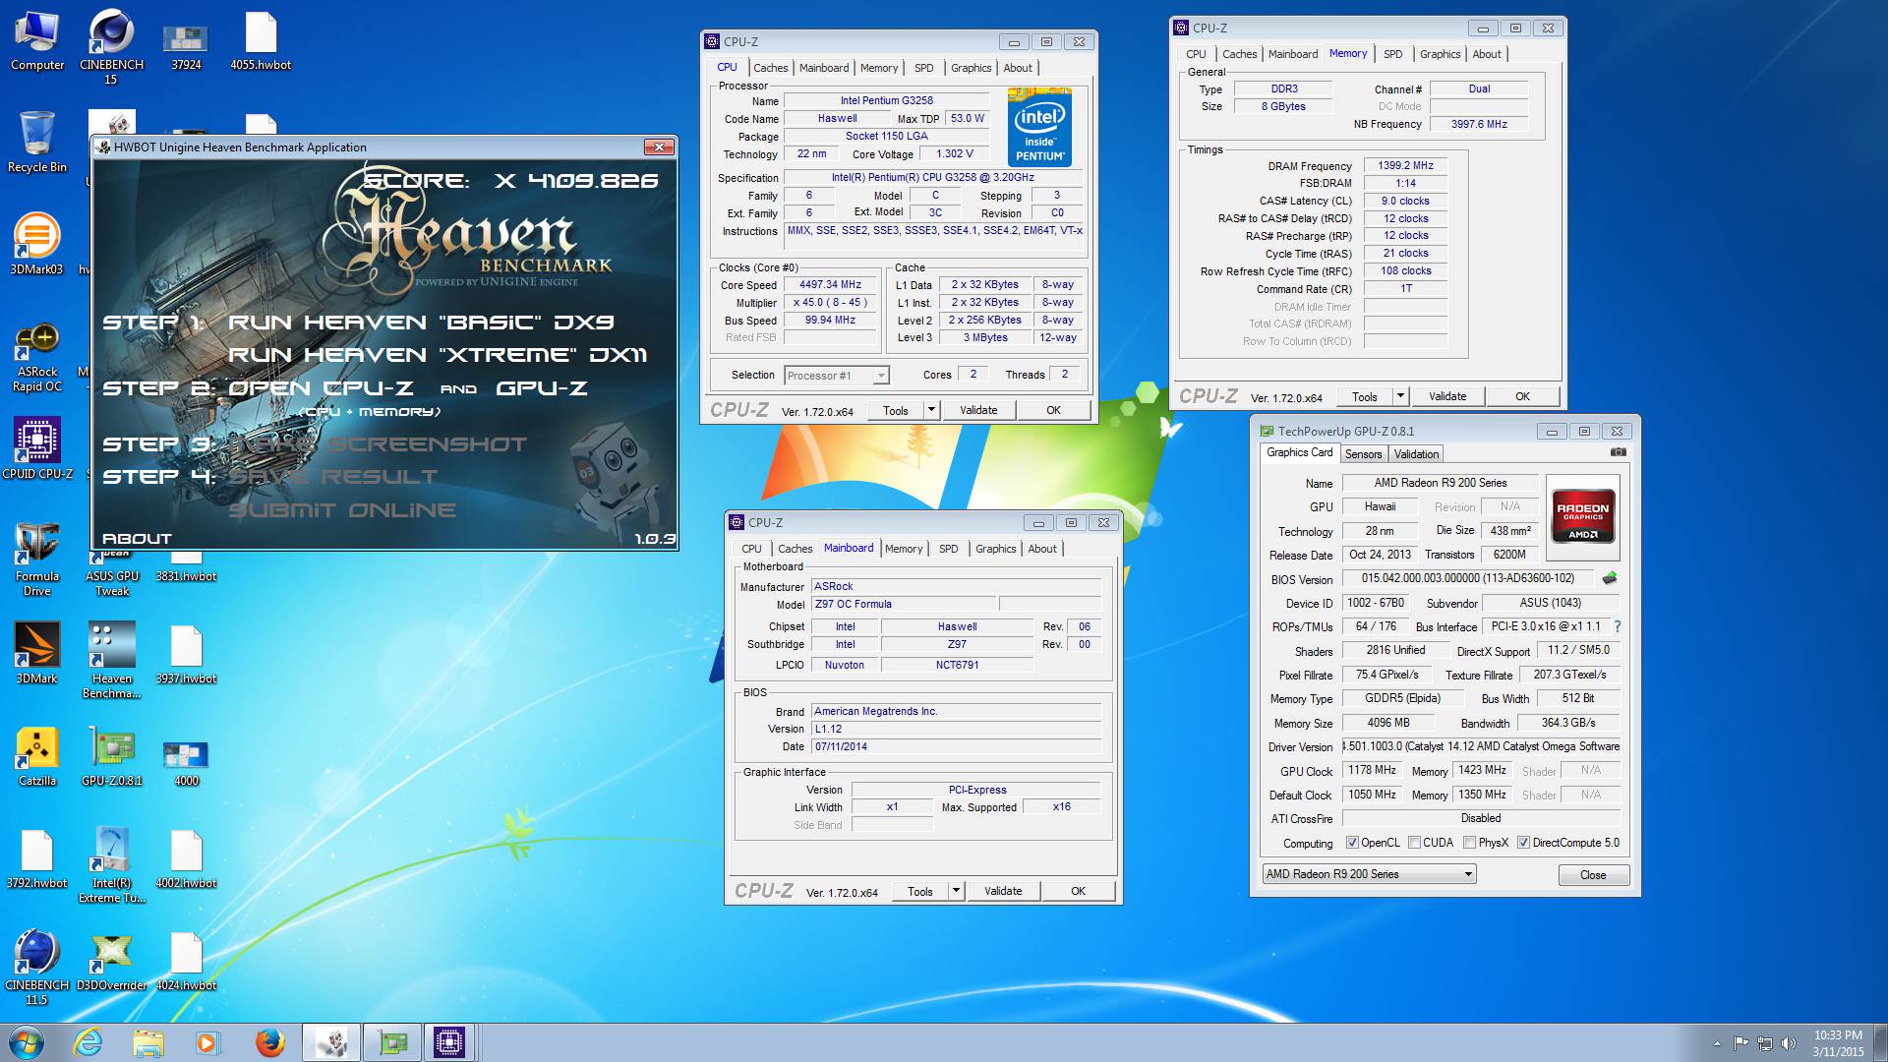The width and height of the screenshot is (1888, 1062).
Task: Open AMD Radeon R9 200 Series dropdown
Action: click(1369, 874)
